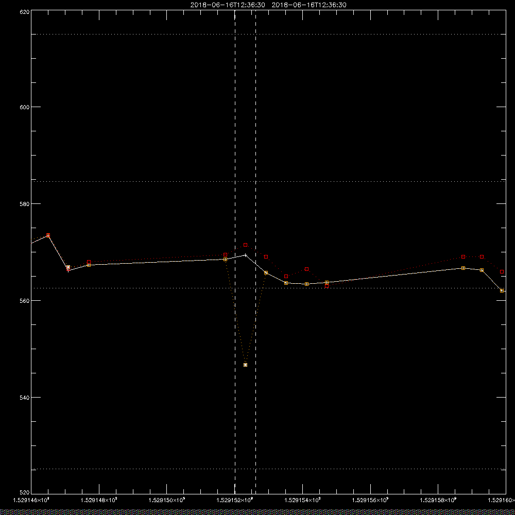Click the 1.529150×10⁹ x-axis label
Screen dimensions: 515x515
[x=167, y=500]
